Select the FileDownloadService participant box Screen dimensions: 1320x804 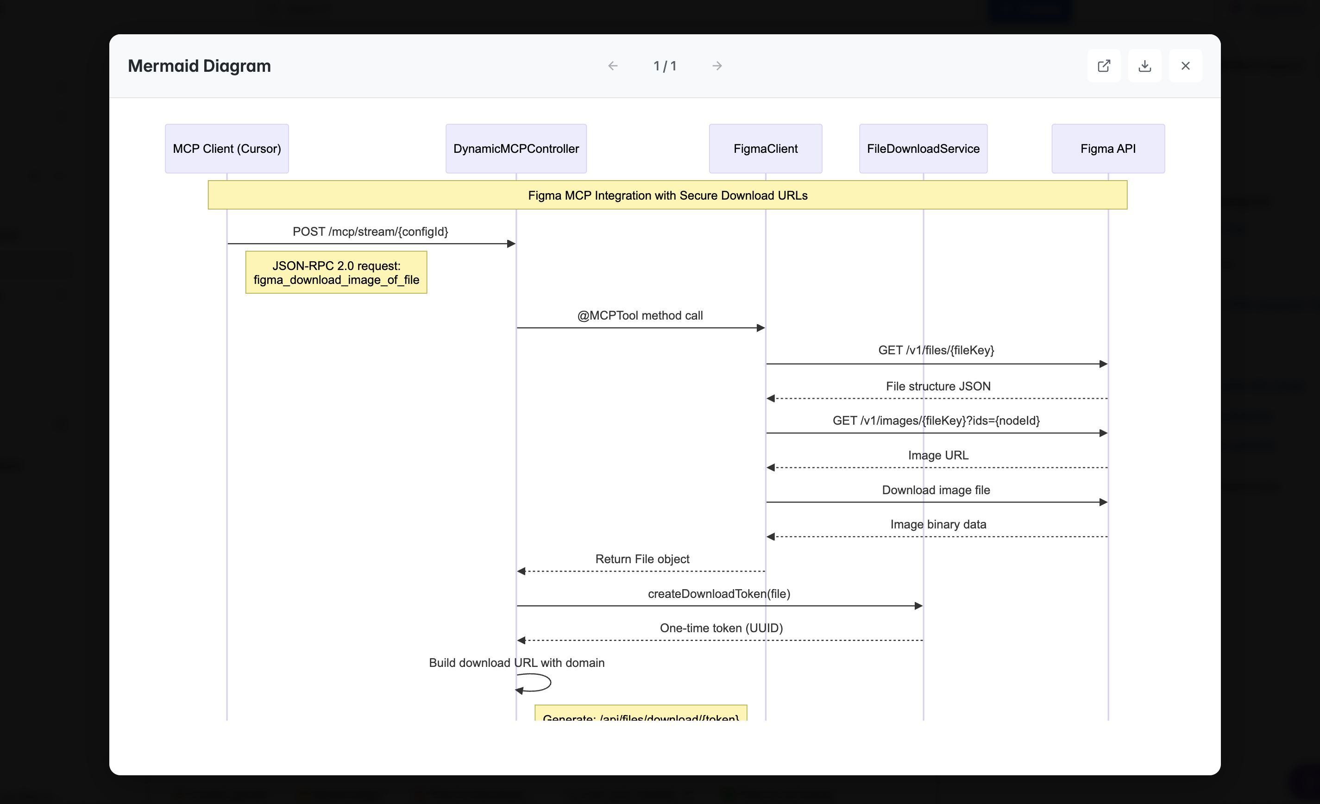[923, 148]
